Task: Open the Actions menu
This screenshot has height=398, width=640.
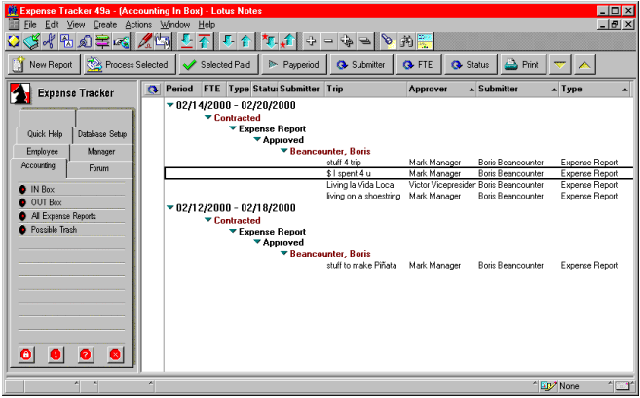Action: pyautogui.click(x=138, y=25)
